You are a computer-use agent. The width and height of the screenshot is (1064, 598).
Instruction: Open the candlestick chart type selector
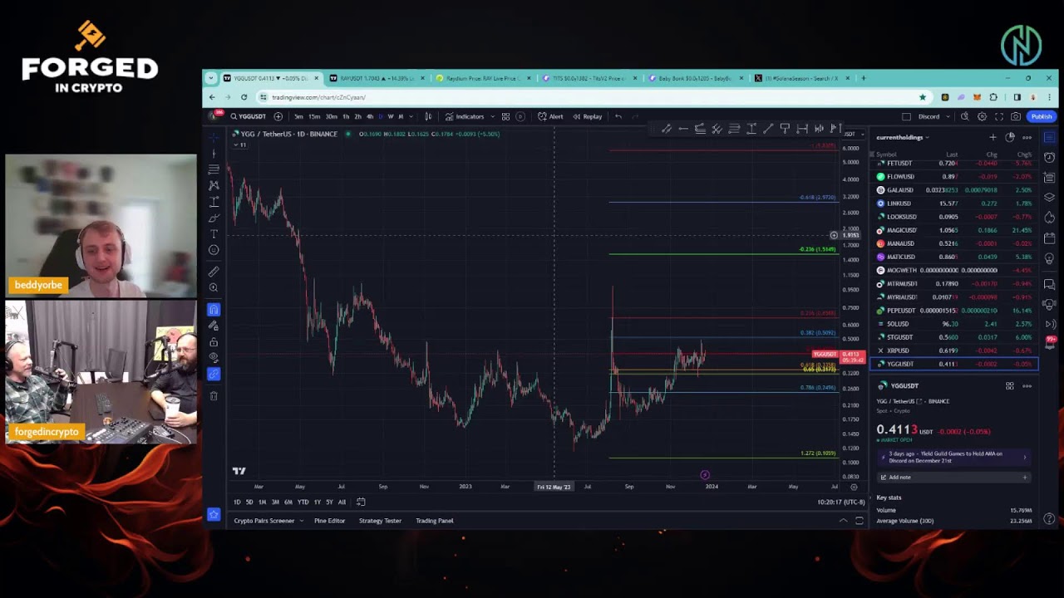coord(428,116)
